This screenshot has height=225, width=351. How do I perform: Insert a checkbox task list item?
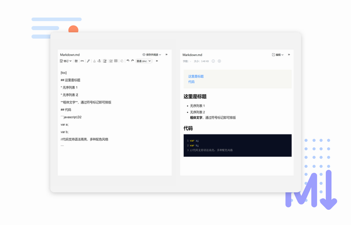click(111, 61)
